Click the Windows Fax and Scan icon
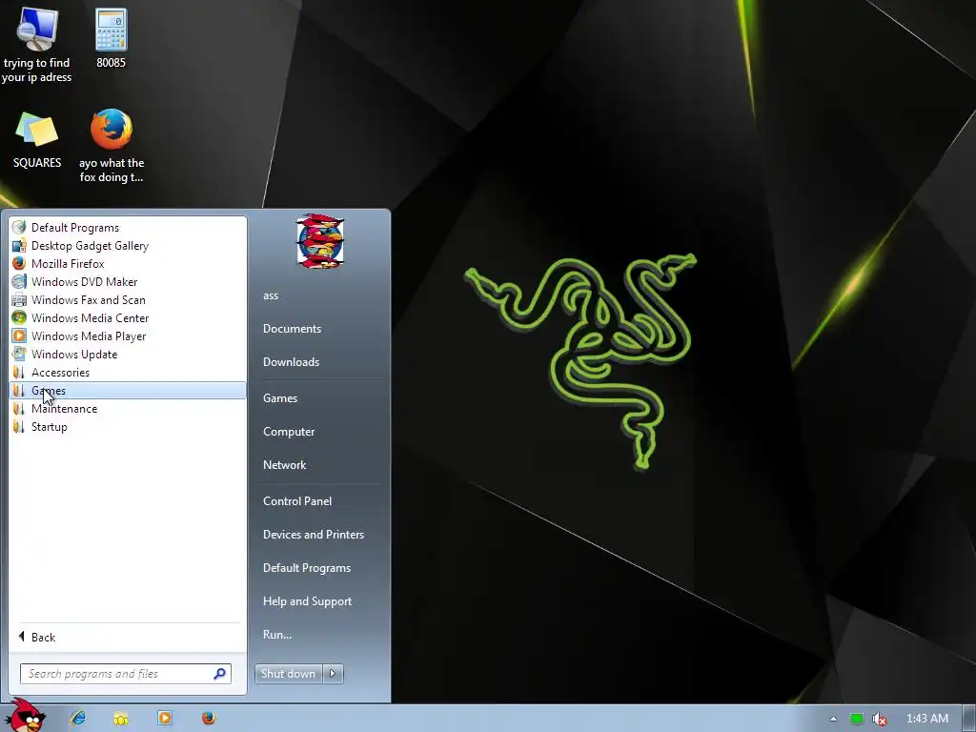 click(19, 299)
